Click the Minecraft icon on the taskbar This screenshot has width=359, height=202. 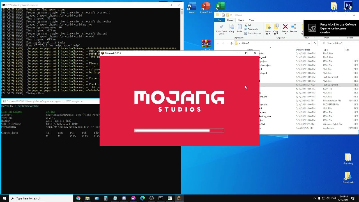tap(179, 198)
